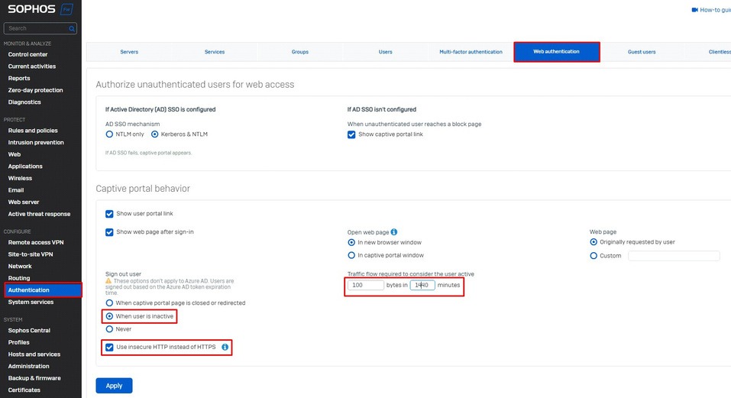The image size is (731, 398).
Task: Open Web server in sidebar
Action: click(x=24, y=202)
